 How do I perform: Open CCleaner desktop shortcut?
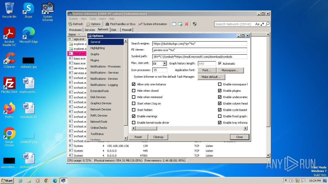[9, 60]
